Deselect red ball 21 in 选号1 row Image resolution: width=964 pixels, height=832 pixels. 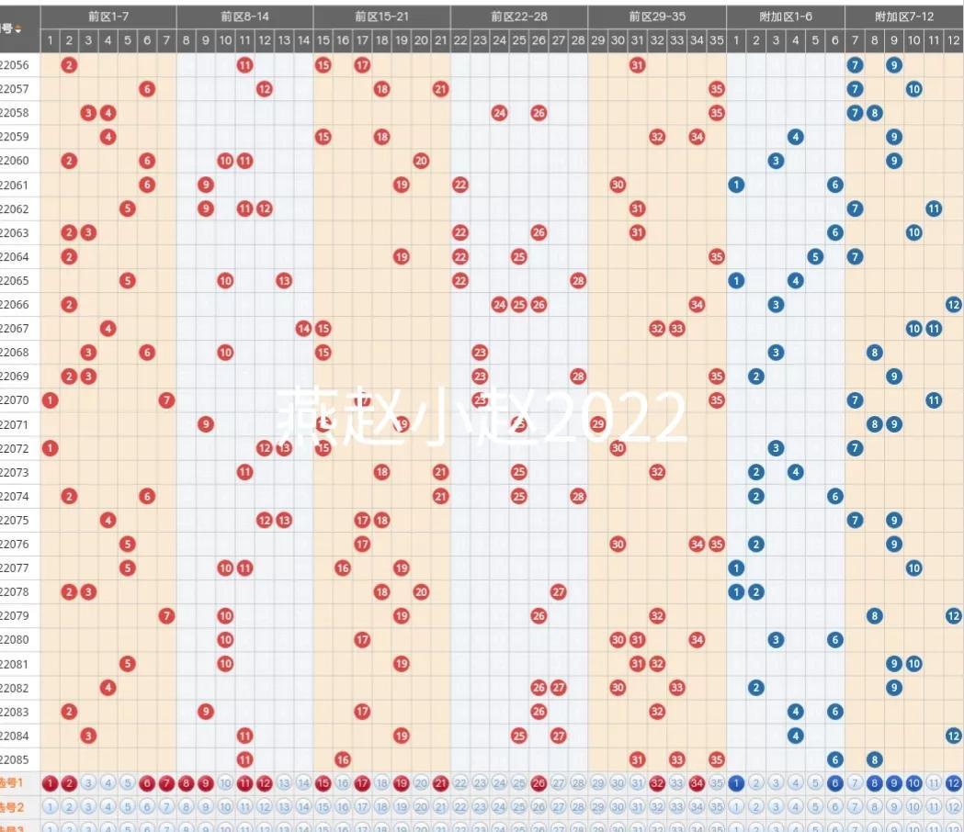tap(441, 784)
